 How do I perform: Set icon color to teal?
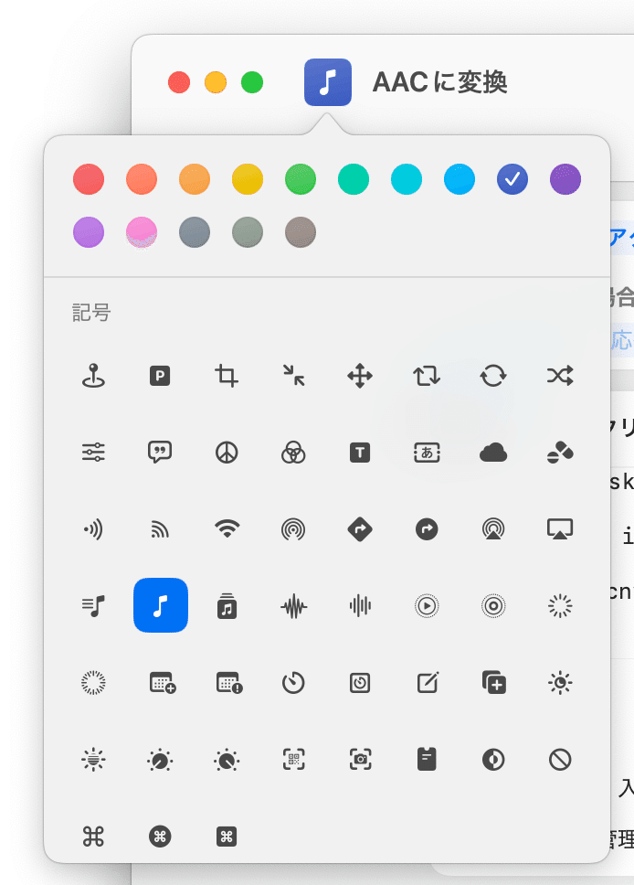tap(354, 179)
